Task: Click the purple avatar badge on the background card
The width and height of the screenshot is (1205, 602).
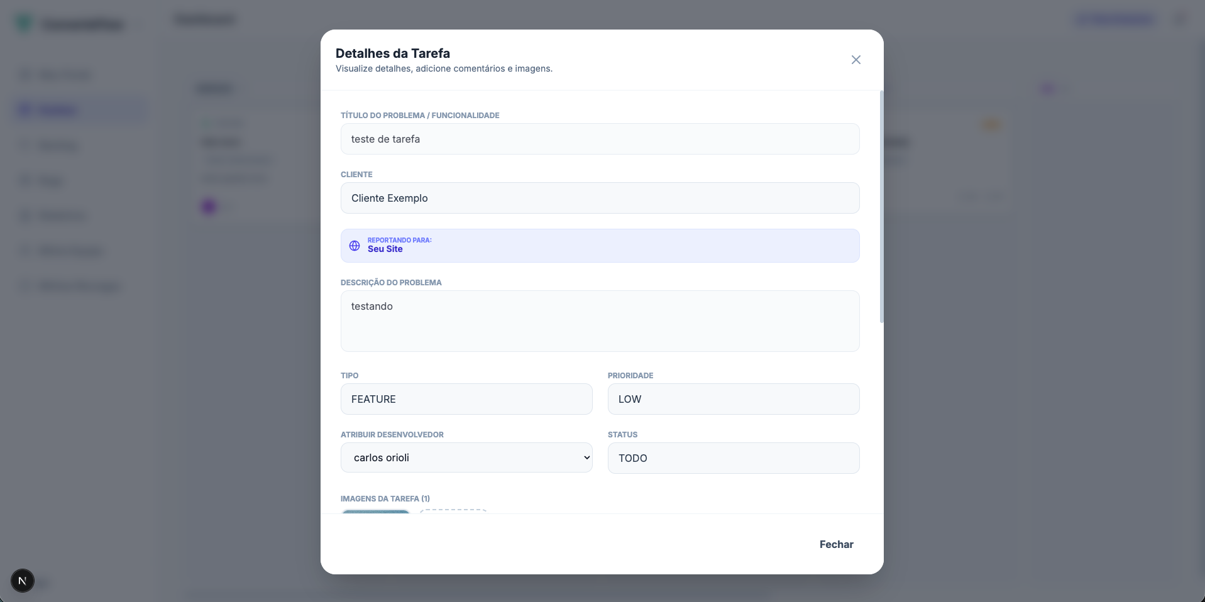Action: point(208,206)
